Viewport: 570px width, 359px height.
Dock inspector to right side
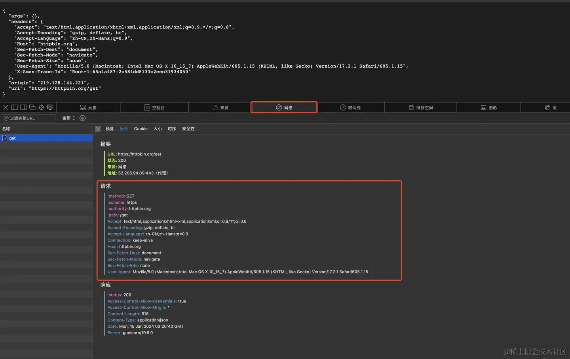tap(23, 107)
